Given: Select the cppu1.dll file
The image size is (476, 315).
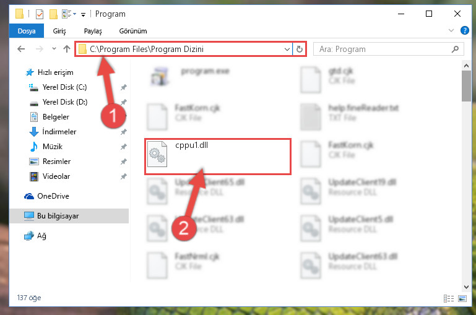Looking at the screenshot, I should 218,157.
